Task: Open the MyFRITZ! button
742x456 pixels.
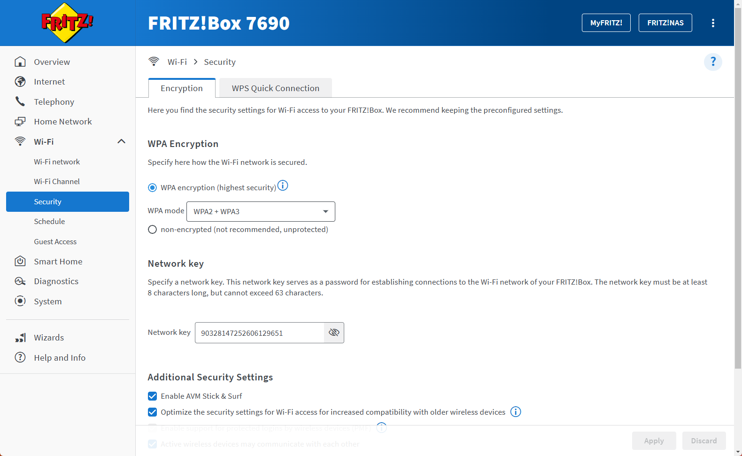Action: [606, 23]
